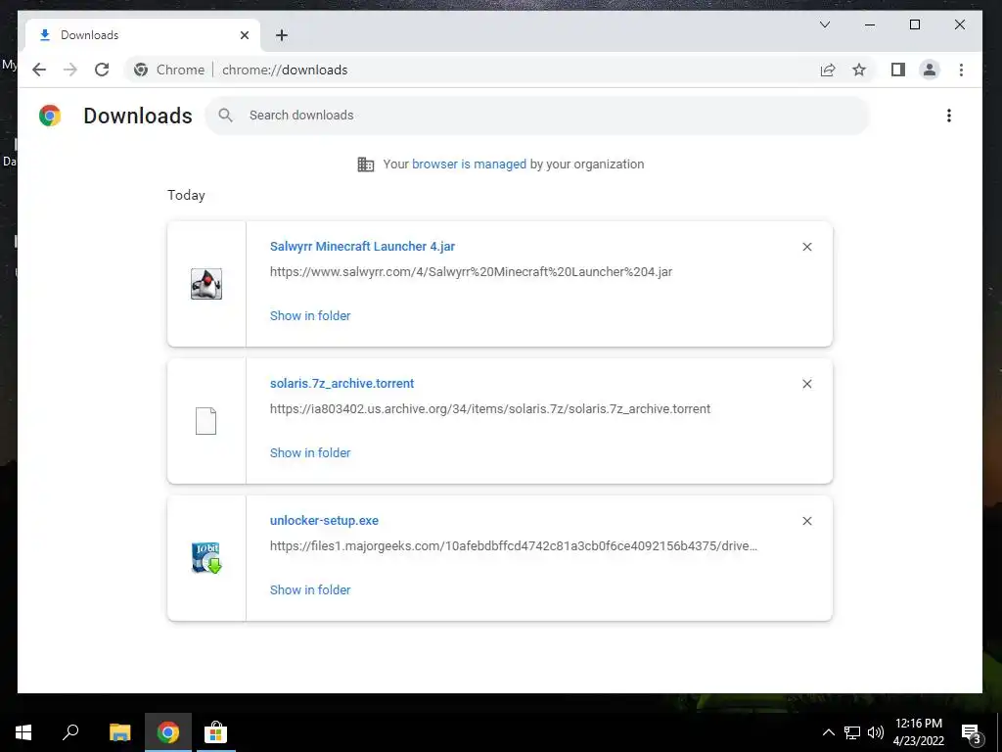The image size is (1002, 752).
Task: Click the archive.org source URL text
Action: [490, 408]
